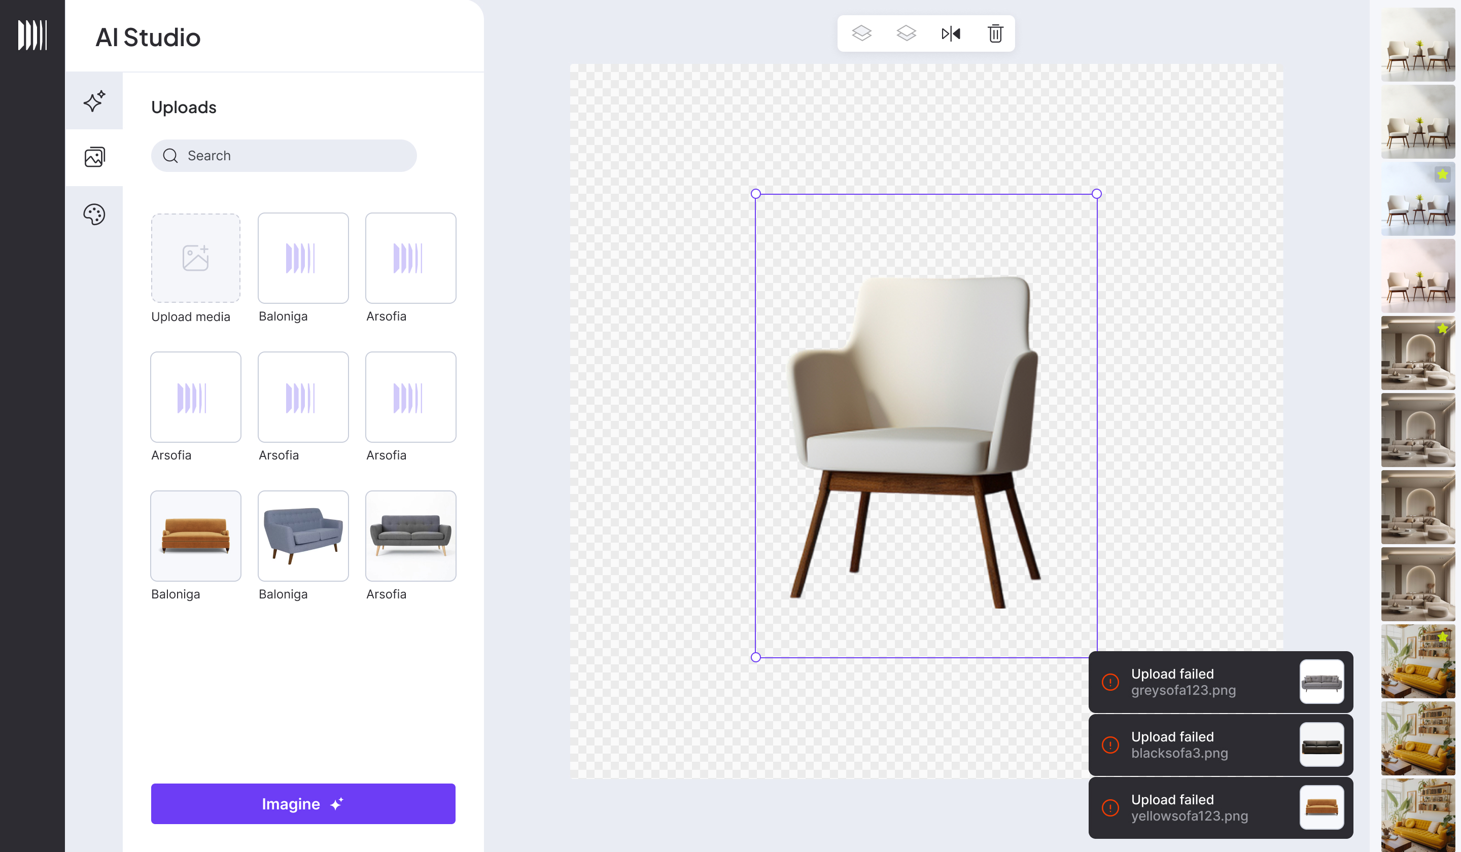
Task: Bring the selected chair forward a layer
Action: [862, 33]
